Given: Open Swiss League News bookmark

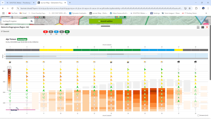Looking at the screenshot, I should [171, 13].
